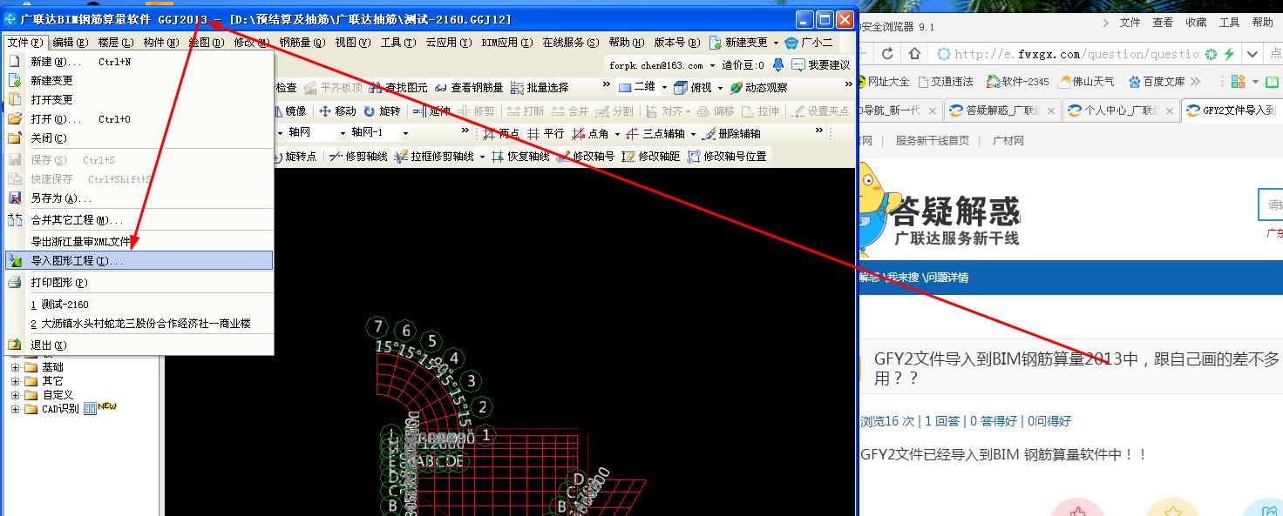Open the 楼层(L) menu

pos(116,42)
